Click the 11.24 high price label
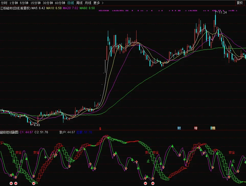 click(x=223, y=12)
